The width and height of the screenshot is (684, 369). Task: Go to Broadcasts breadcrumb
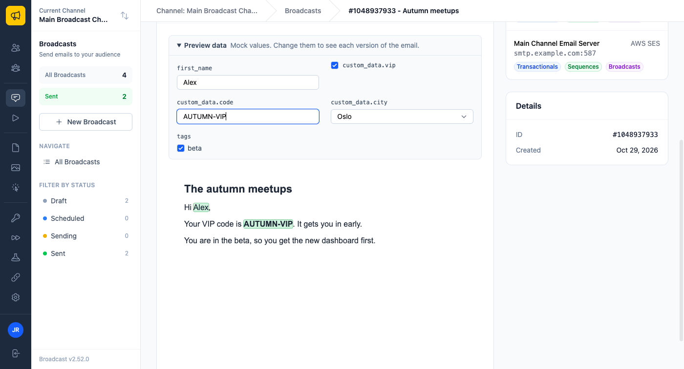pos(303,11)
